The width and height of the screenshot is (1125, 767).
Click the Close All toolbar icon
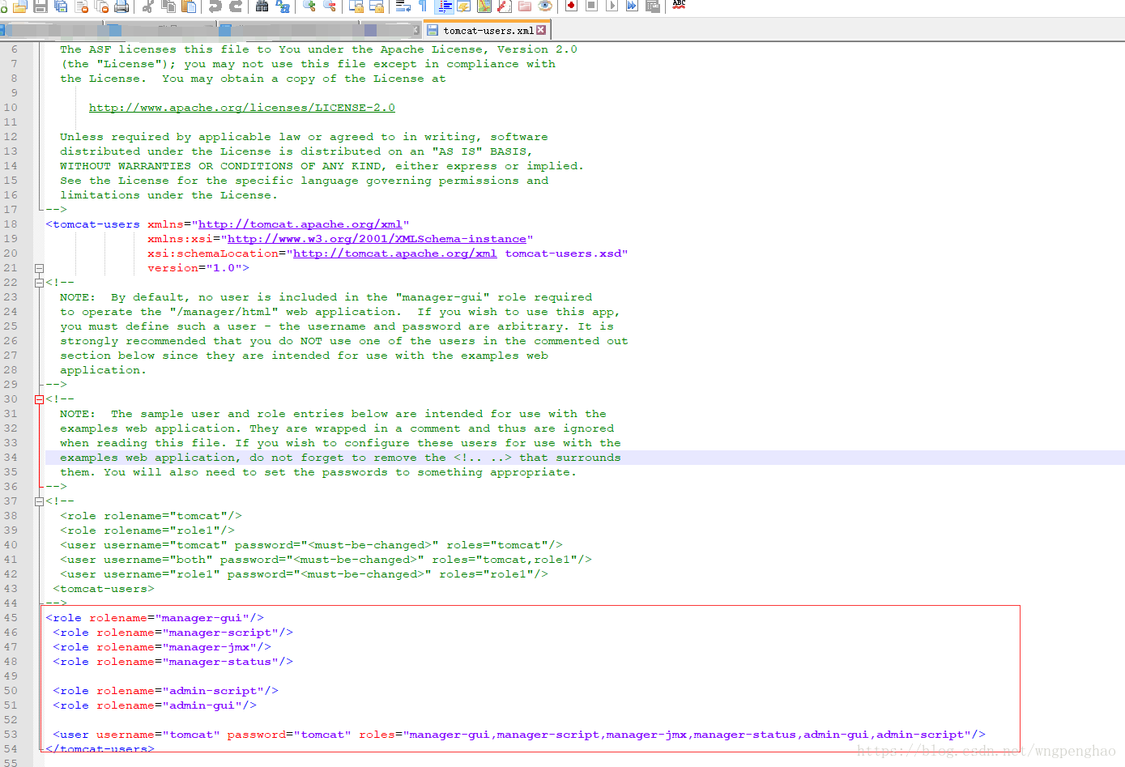point(102,6)
